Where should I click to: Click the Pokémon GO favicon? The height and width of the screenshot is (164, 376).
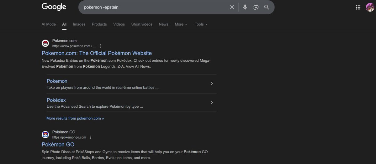(45, 135)
